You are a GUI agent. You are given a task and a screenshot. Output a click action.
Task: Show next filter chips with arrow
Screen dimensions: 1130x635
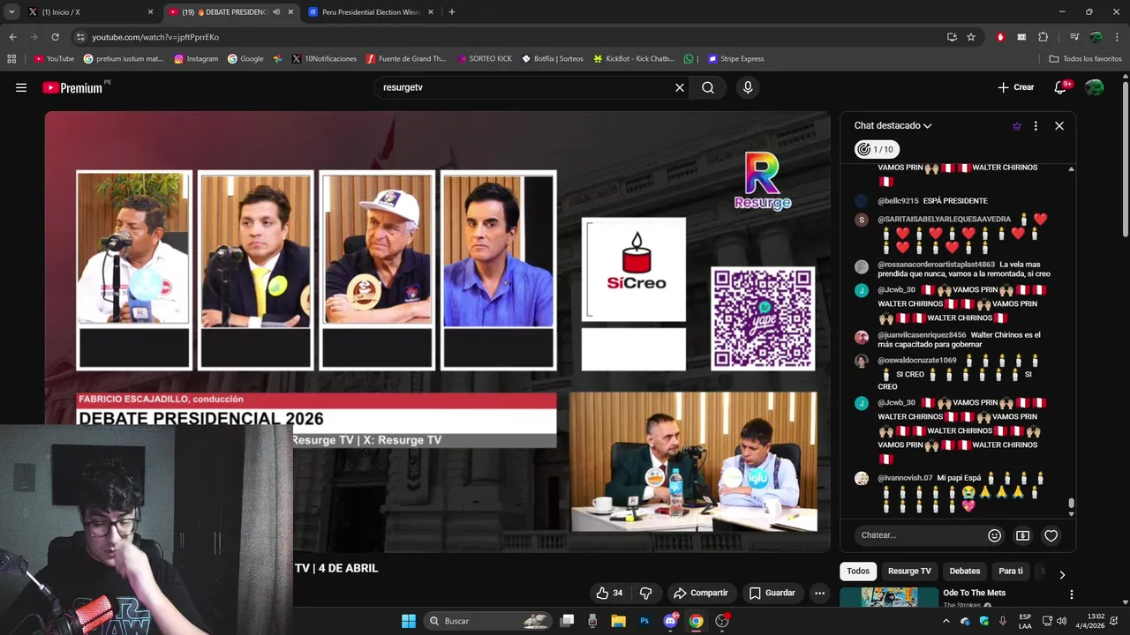click(1062, 574)
